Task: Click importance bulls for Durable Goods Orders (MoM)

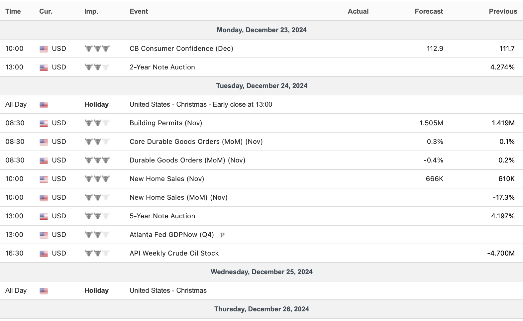Action: coord(97,160)
